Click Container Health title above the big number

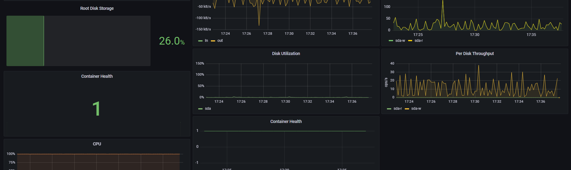click(97, 76)
